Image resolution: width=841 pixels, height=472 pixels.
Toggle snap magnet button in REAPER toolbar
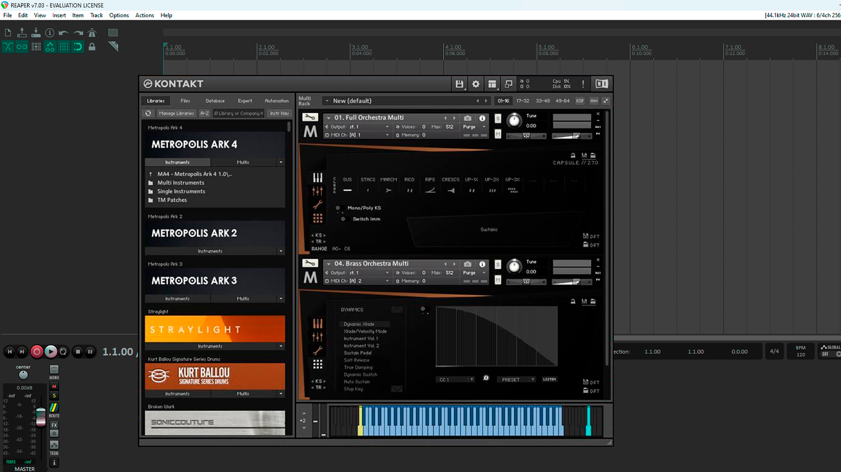[x=78, y=47]
